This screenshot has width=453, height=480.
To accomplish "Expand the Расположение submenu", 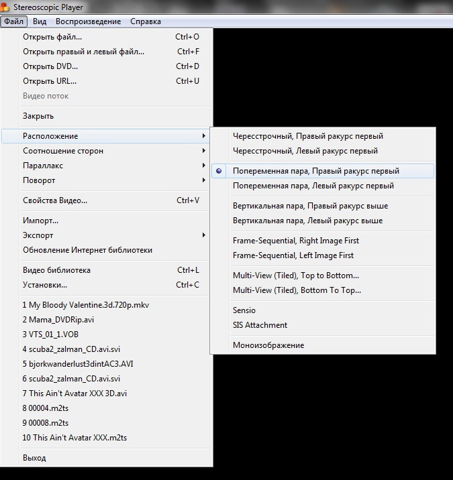I will pos(106,136).
